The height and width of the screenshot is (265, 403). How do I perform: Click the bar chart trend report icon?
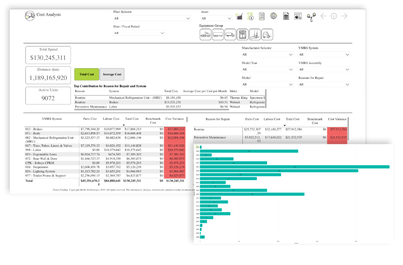(x=239, y=16)
